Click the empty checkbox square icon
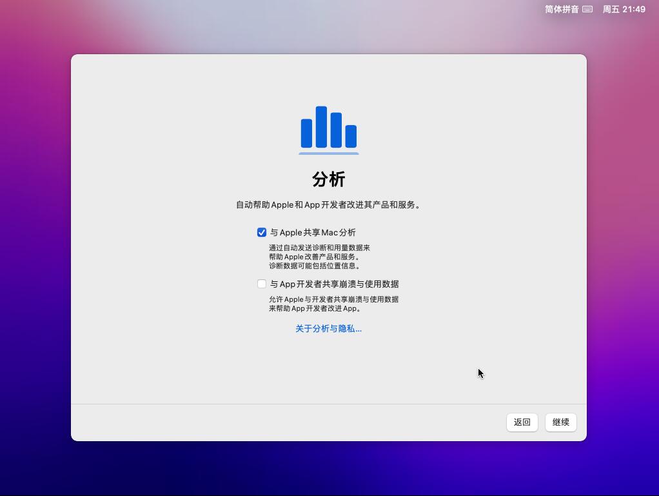 pos(261,284)
